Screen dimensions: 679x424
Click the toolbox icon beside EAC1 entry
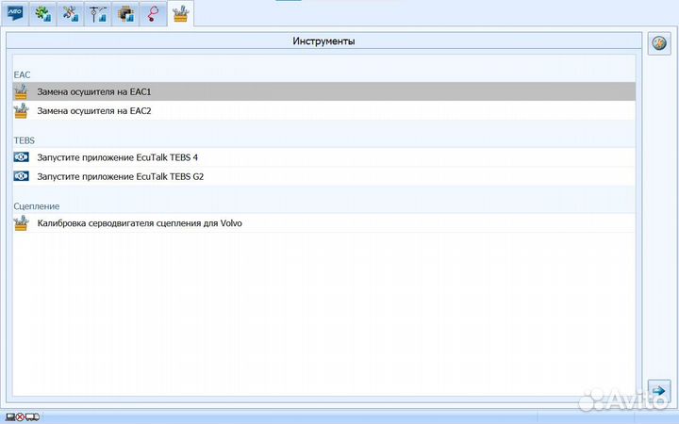click(21, 91)
